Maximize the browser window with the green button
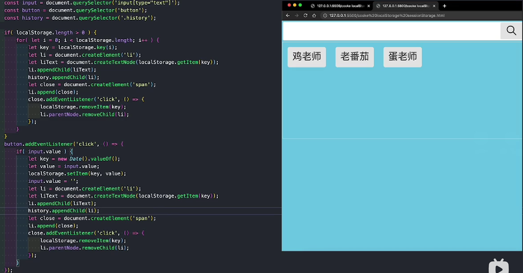523x273 pixels. point(300,5)
